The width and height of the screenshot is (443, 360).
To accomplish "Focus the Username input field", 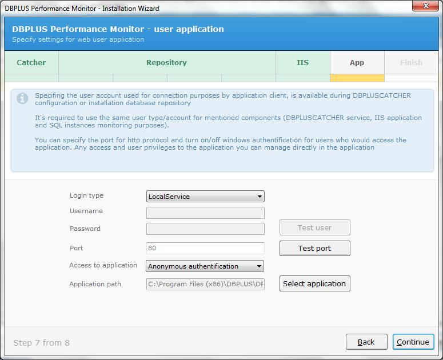I will [x=205, y=213].
